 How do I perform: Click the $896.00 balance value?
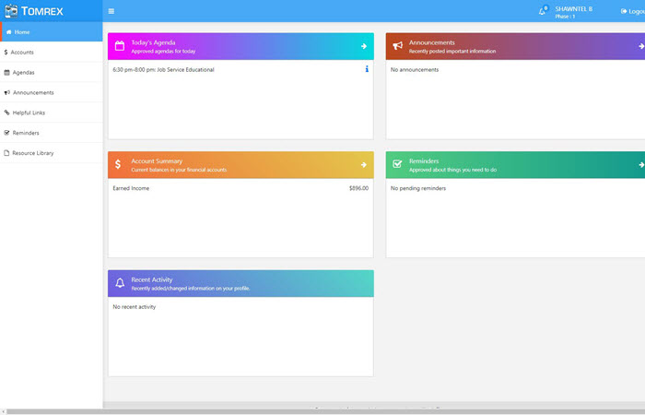pos(358,188)
